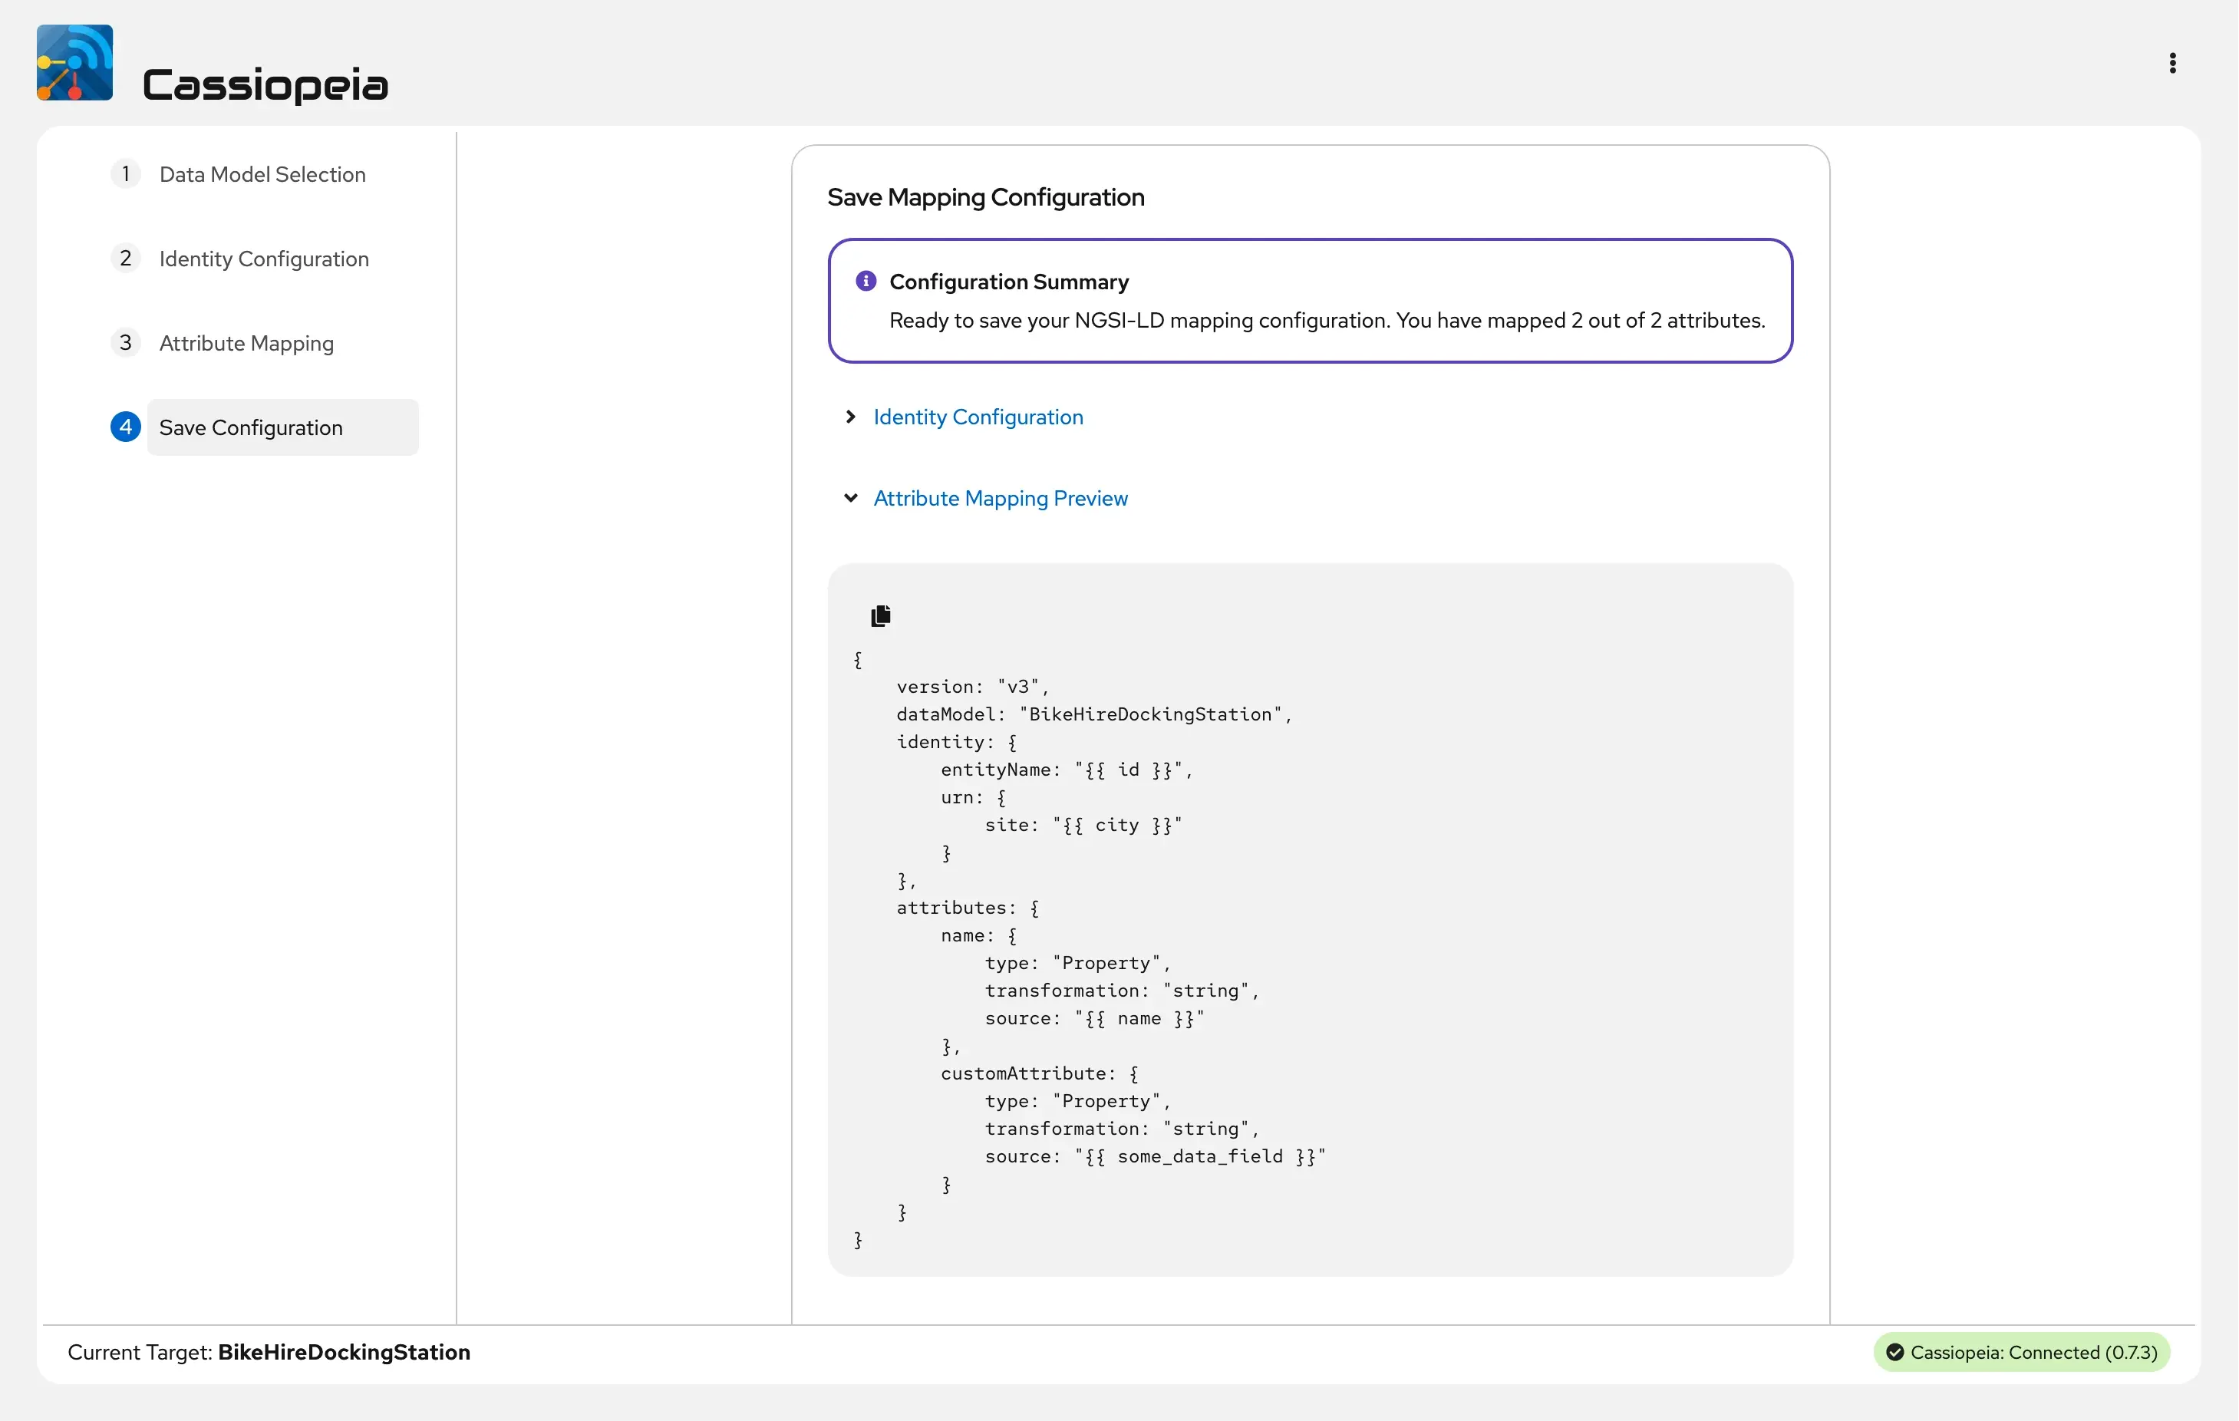The height and width of the screenshot is (1421, 2239).
Task: Click the BikeHireDockingStation current target text
Action: tap(344, 1352)
